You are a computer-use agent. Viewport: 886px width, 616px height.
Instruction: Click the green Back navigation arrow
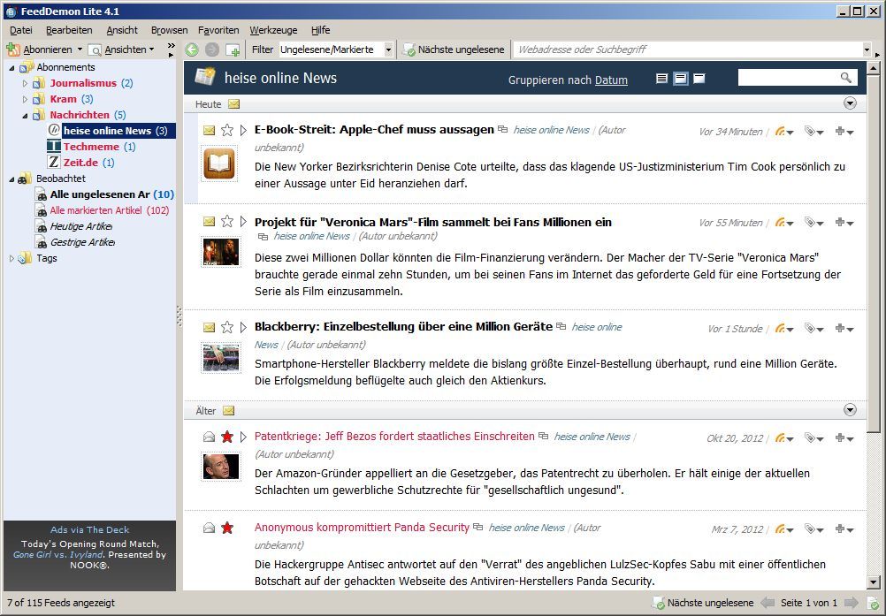coord(192,49)
